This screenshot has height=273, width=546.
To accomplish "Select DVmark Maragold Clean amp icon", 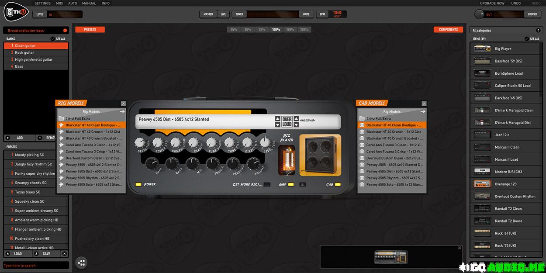I will [482, 110].
